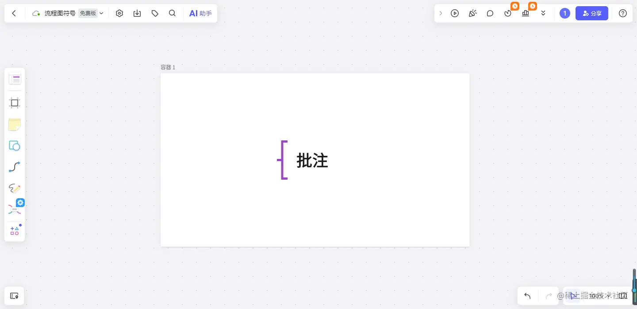Collapse the toolbar with double chevron

coord(543,13)
